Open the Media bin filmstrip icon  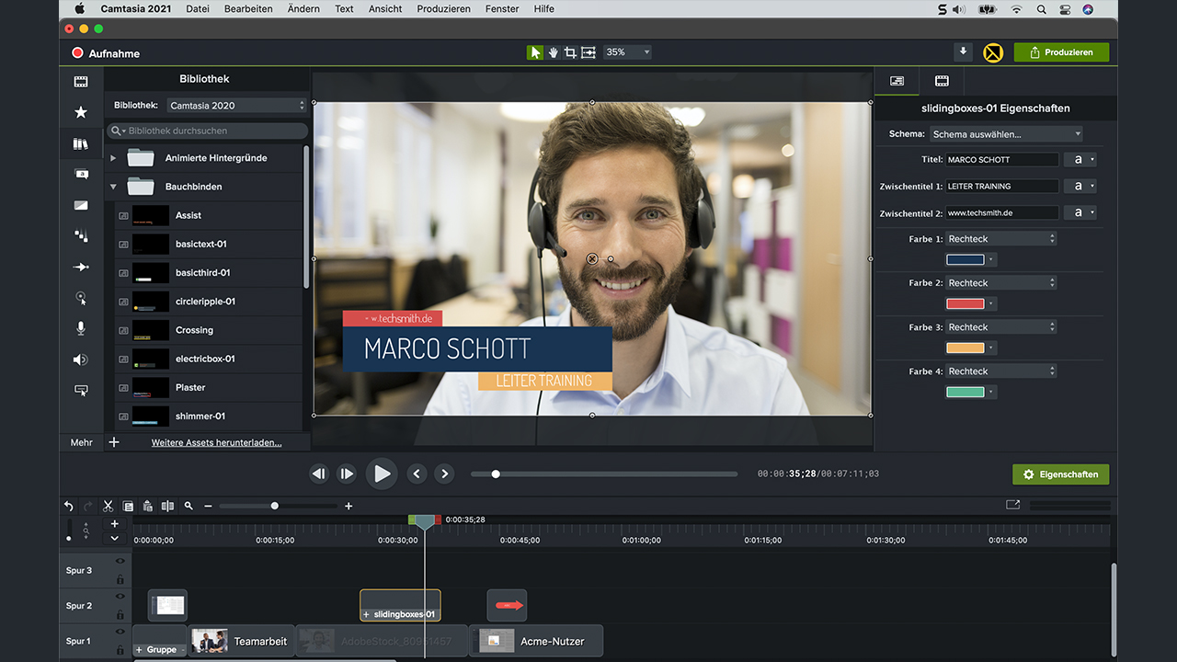coord(81,82)
